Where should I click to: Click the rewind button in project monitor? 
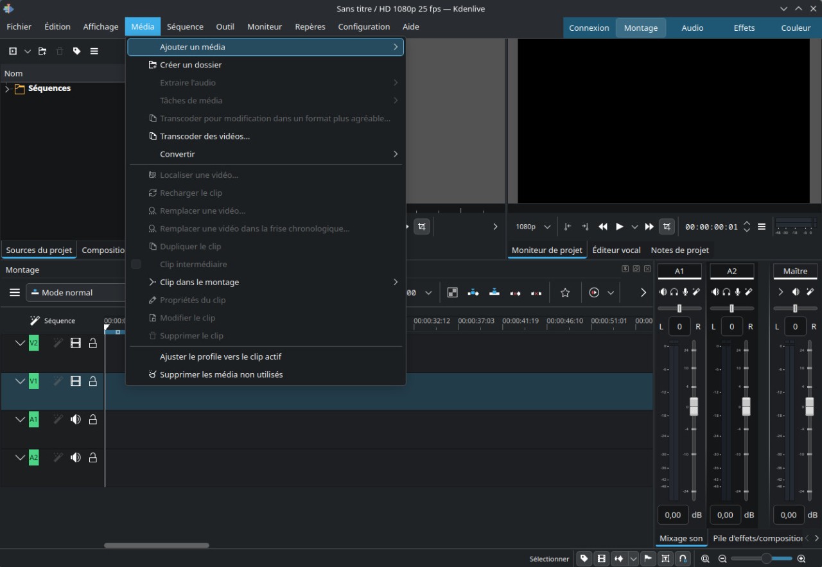602,227
